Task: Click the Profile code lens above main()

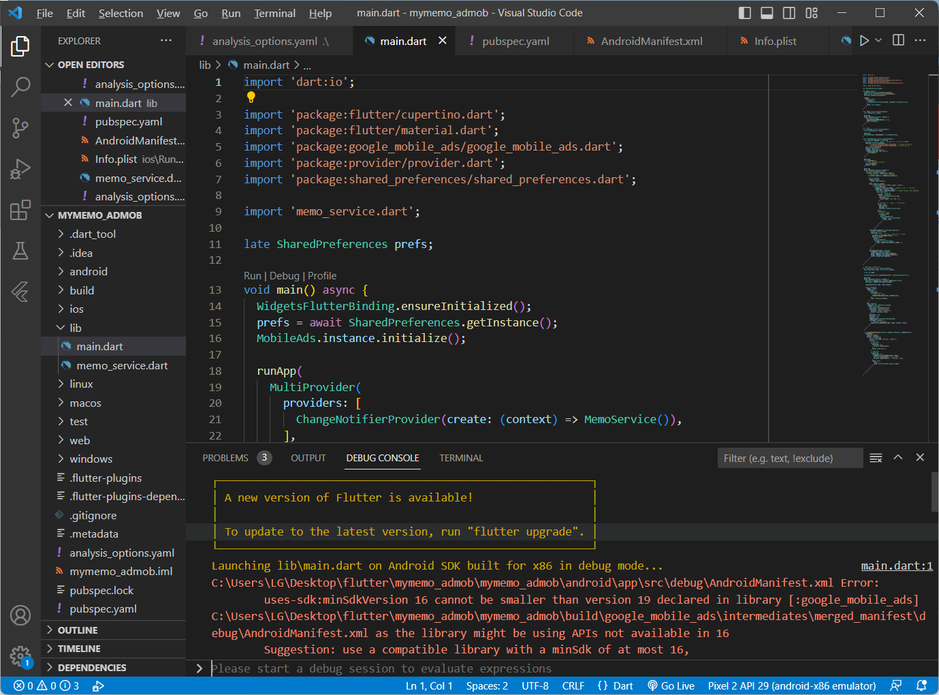Action: click(322, 276)
